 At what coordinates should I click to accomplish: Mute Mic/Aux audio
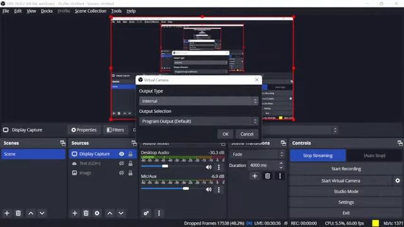click(209, 190)
